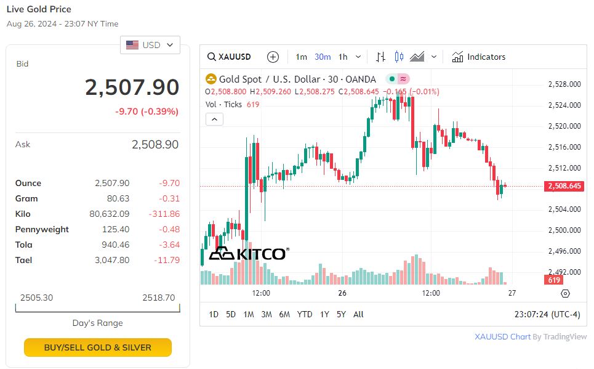Viewport: 594px width, 369px height.
Task: Click the timezone 23:07:24 (UTC-4) label
Action: click(x=547, y=314)
